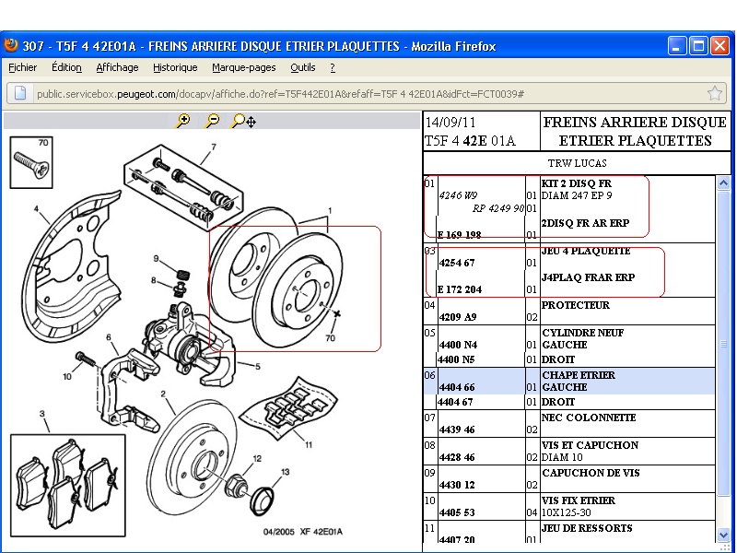
Task: Click reference E 172 204
Action: [x=459, y=289]
